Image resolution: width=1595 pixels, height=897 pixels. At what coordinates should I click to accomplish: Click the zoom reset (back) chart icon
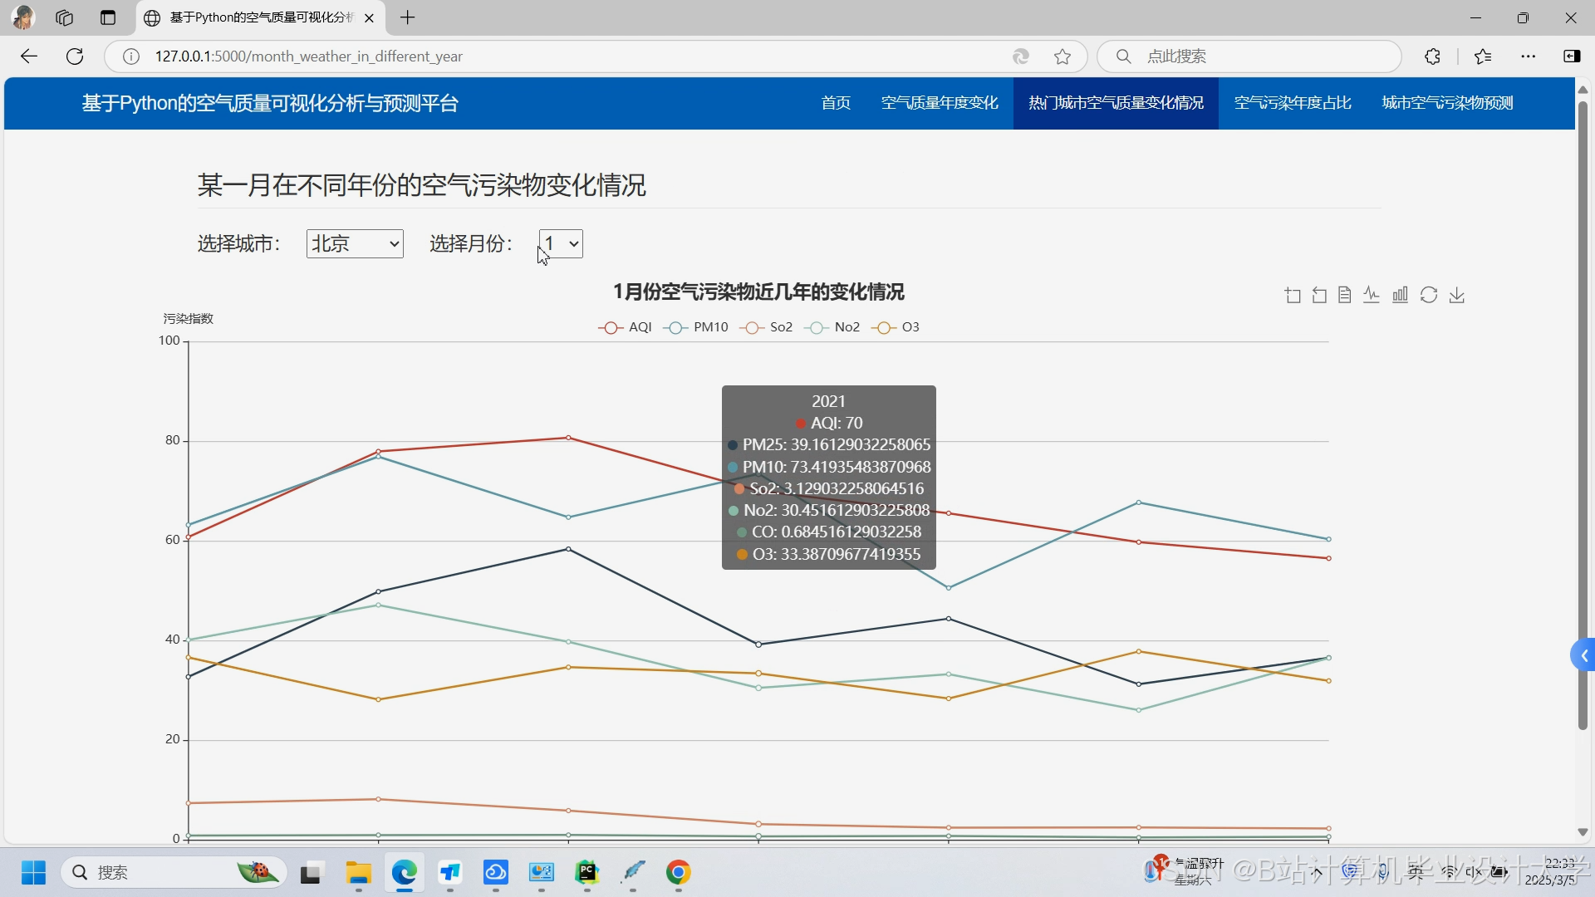tap(1319, 296)
